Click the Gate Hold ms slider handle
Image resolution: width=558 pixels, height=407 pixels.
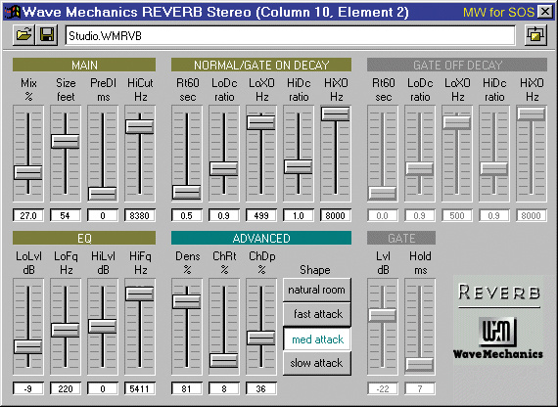point(420,365)
